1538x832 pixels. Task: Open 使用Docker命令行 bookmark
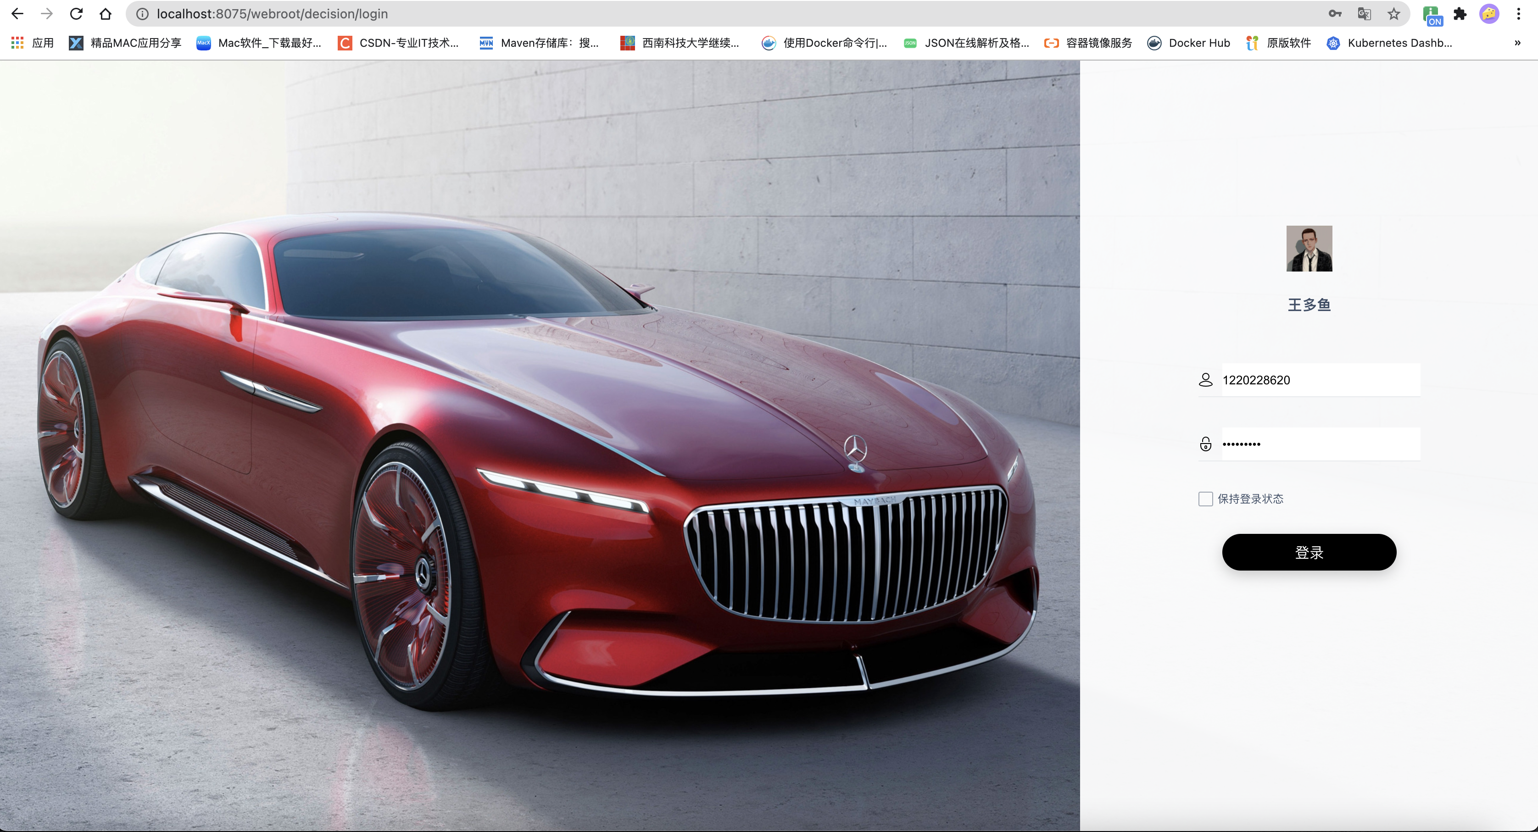pos(824,43)
